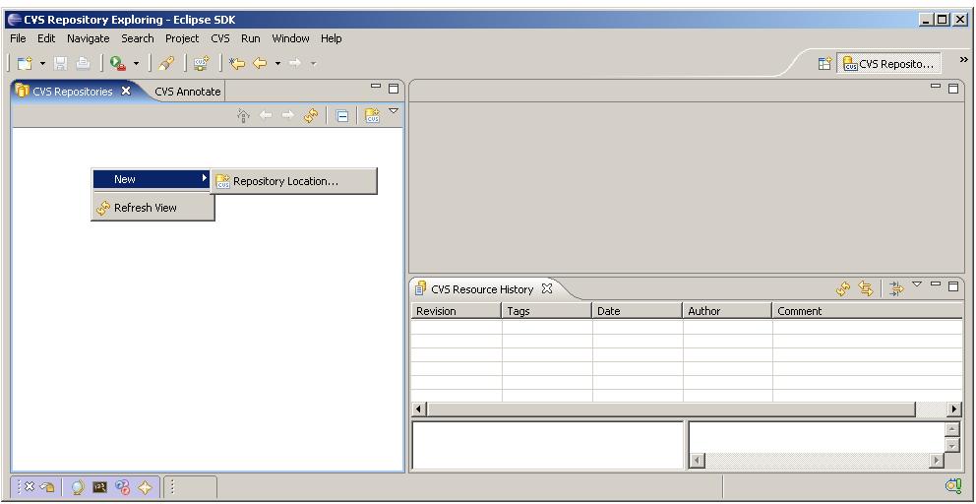Open the CVS menu

[x=219, y=38]
